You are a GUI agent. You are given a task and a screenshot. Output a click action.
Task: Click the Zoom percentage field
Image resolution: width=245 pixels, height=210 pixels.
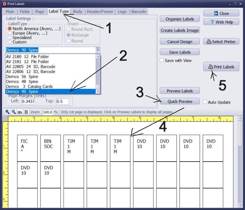click(48, 112)
